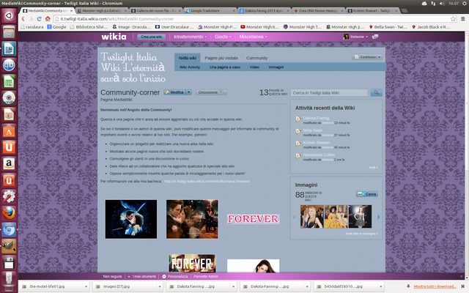Click the Files launcher icon
469x293 pixels.
(9, 31)
